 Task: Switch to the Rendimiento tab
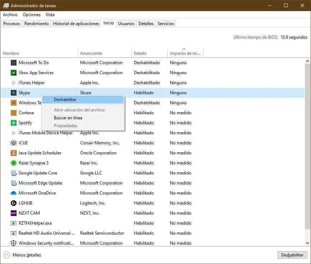coord(37,24)
